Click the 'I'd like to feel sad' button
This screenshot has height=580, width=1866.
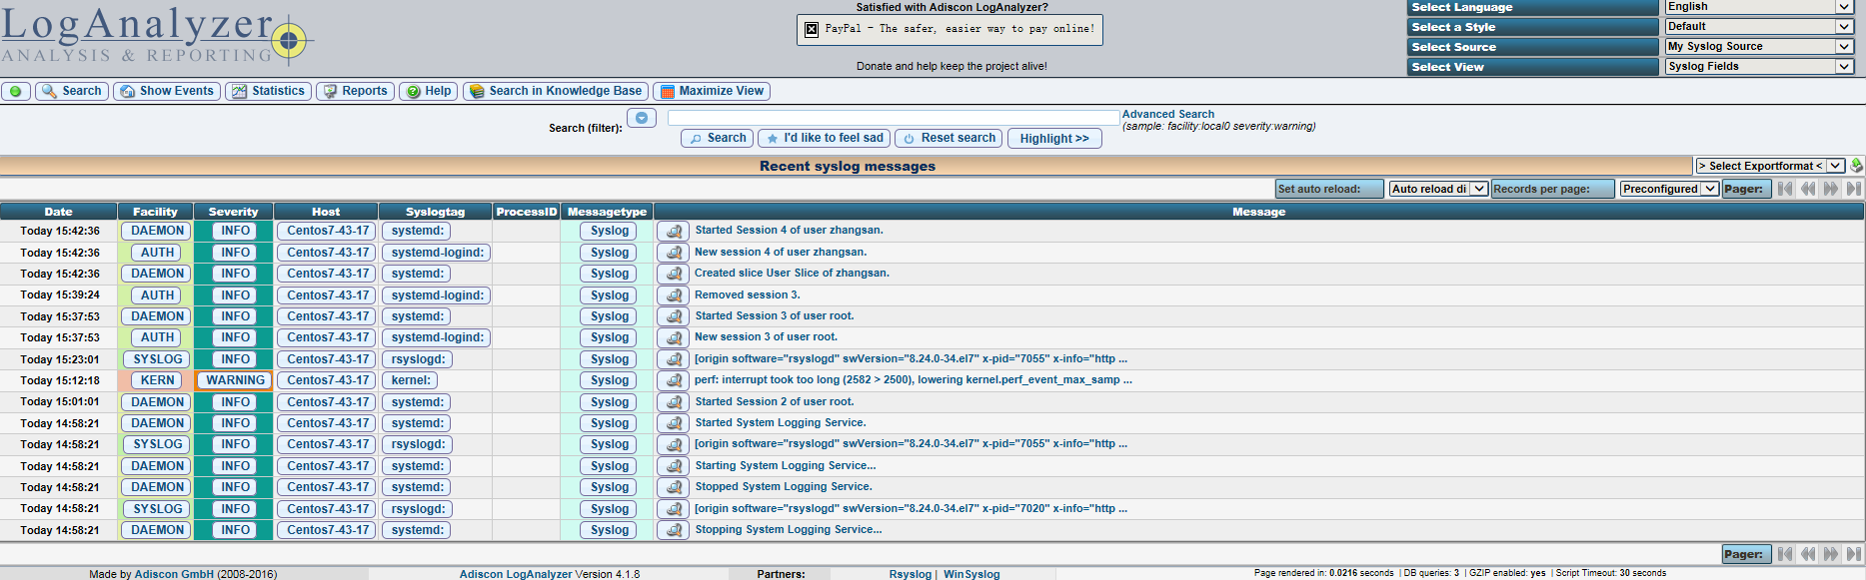tap(824, 139)
